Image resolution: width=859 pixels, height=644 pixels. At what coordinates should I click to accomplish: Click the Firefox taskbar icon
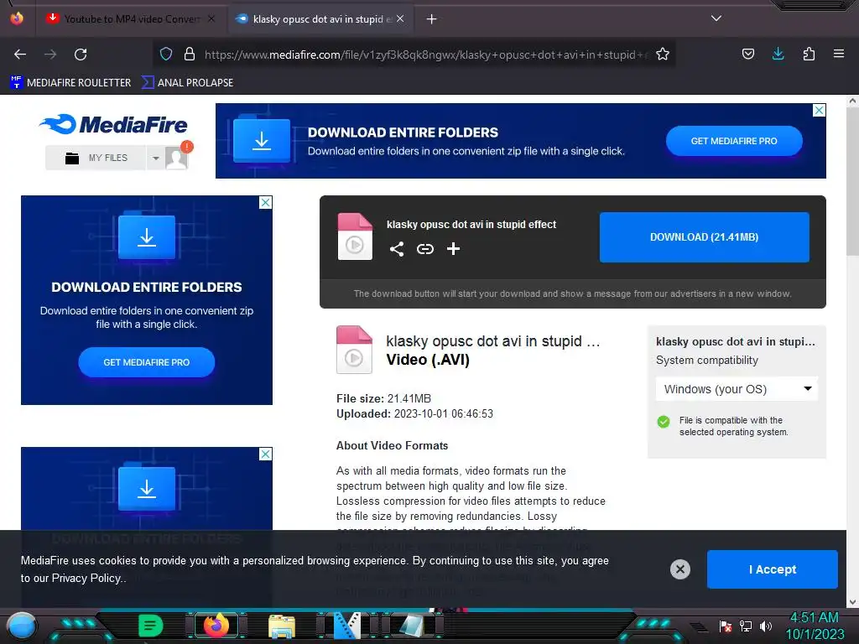coord(216,626)
